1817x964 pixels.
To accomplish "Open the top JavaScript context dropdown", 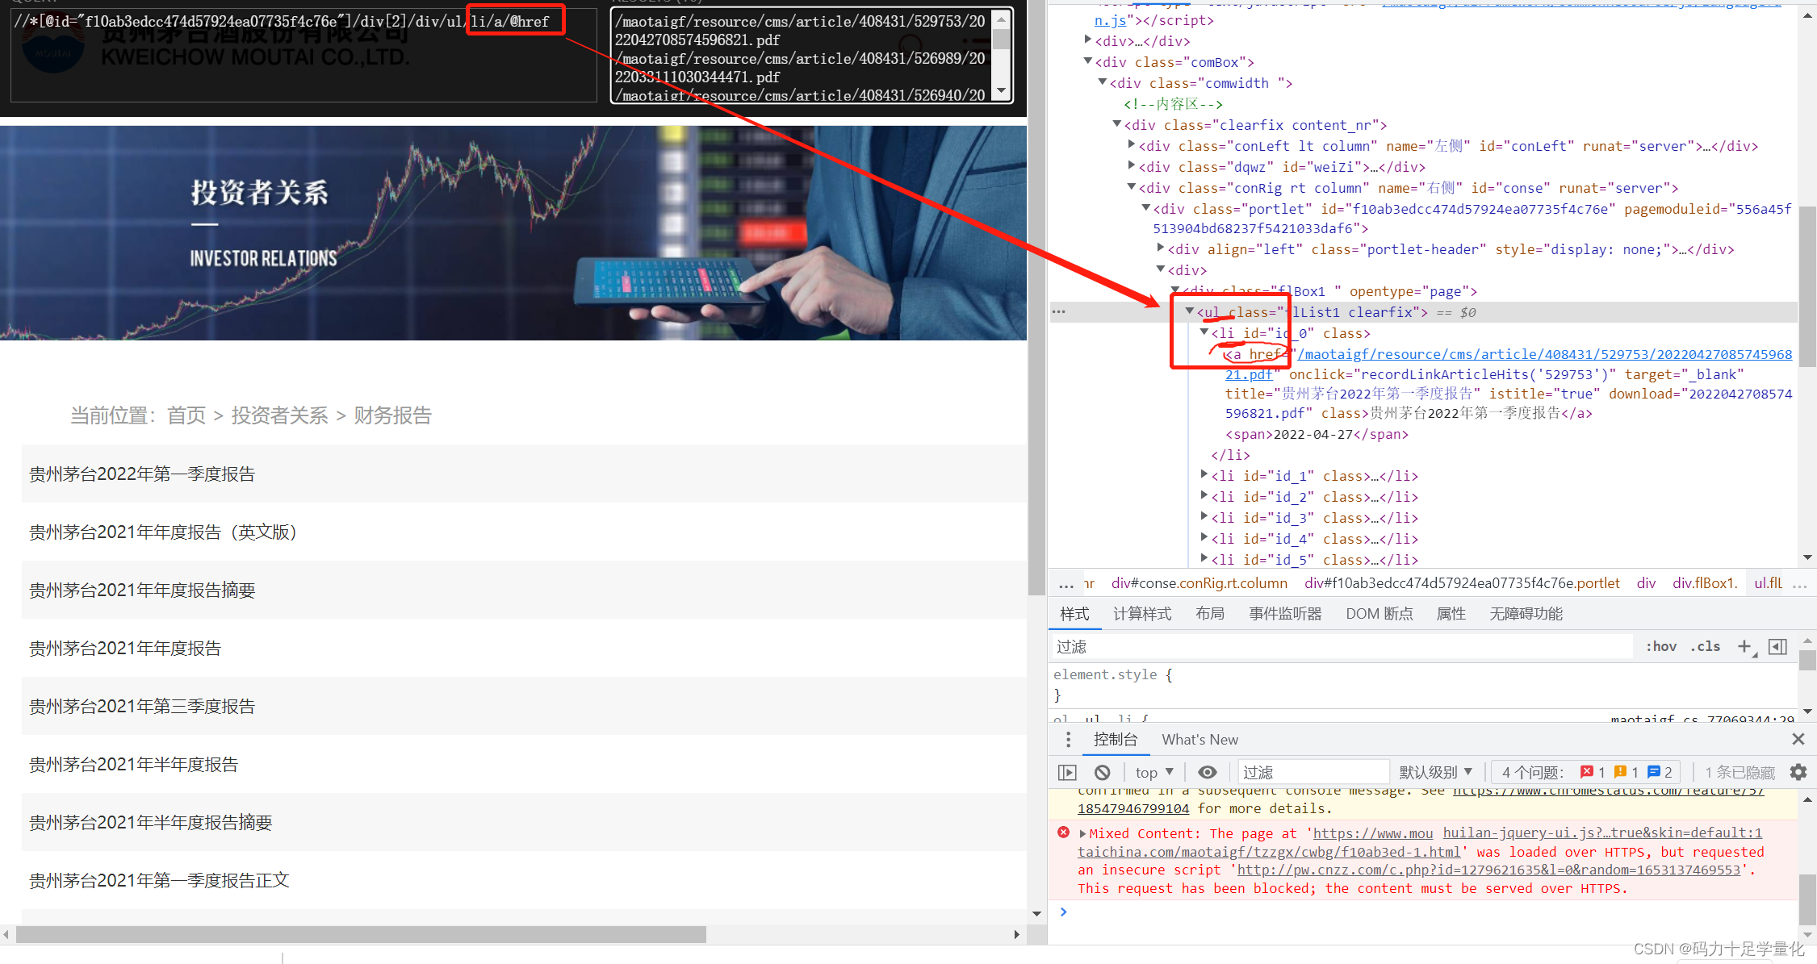I will [1153, 772].
